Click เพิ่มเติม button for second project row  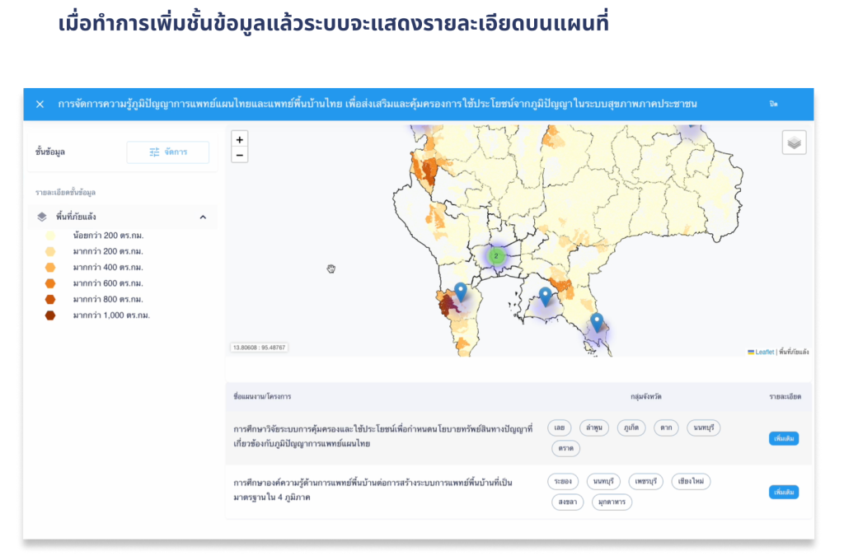coord(783,492)
